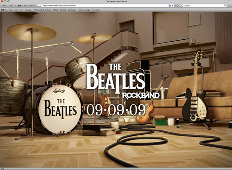Open the address bar history dropdown arrow
232x170 pixels.
[172, 6]
